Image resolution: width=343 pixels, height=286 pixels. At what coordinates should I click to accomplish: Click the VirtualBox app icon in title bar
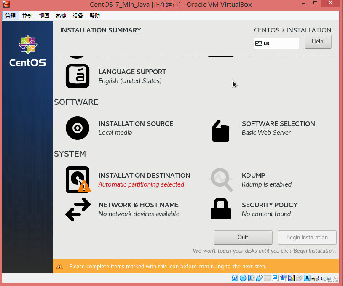6,4
